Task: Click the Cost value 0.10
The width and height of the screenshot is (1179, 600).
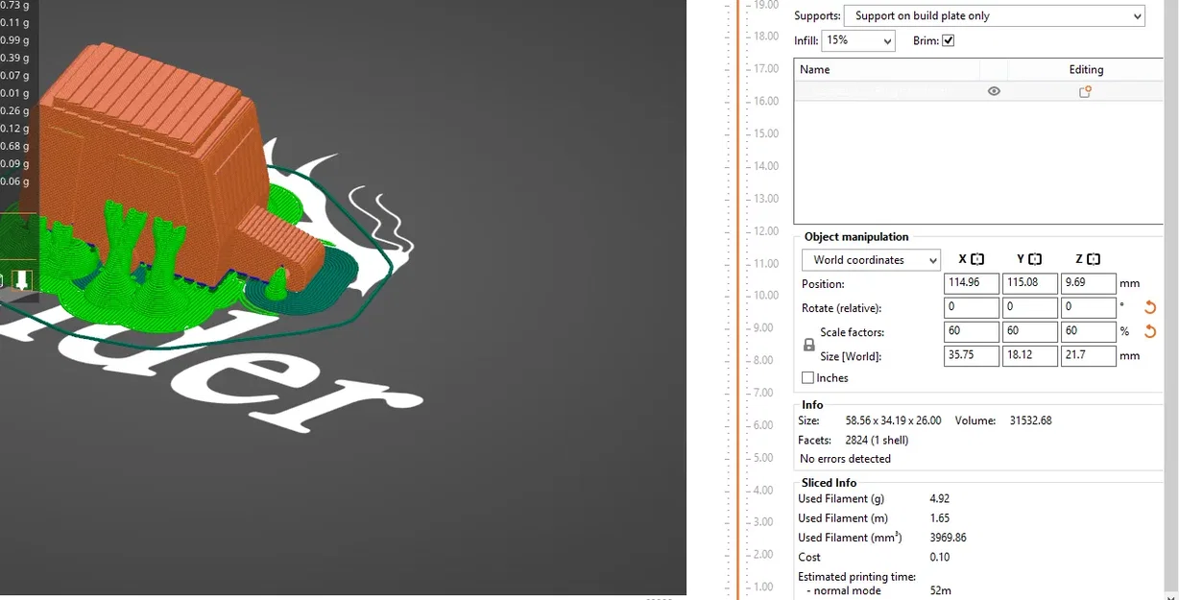Action: tap(940, 557)
